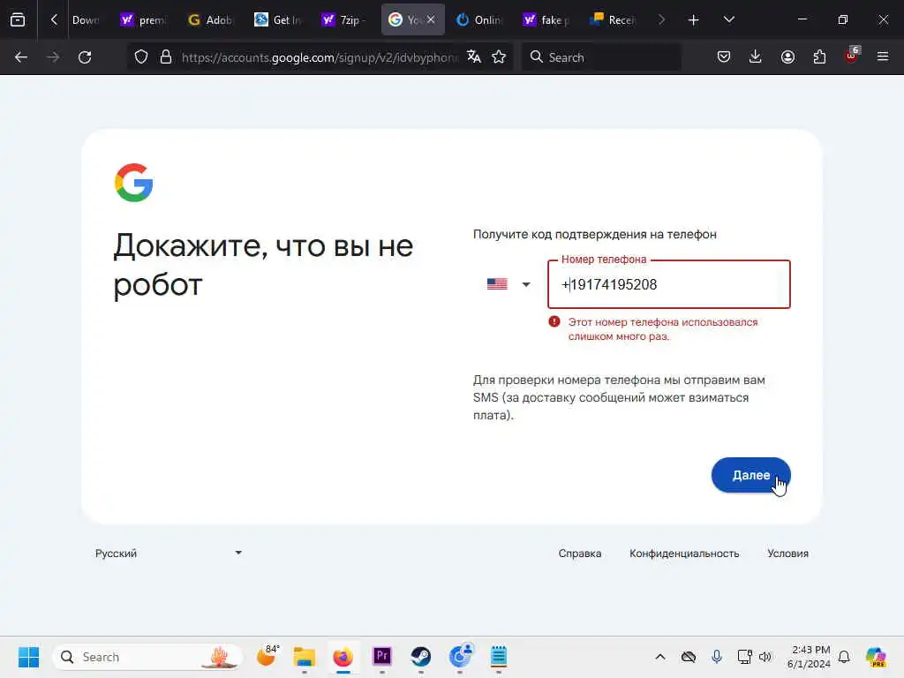The image size is (904, 678).
Task: Bookmark this page with the star icon
Action: coord(499,57)
